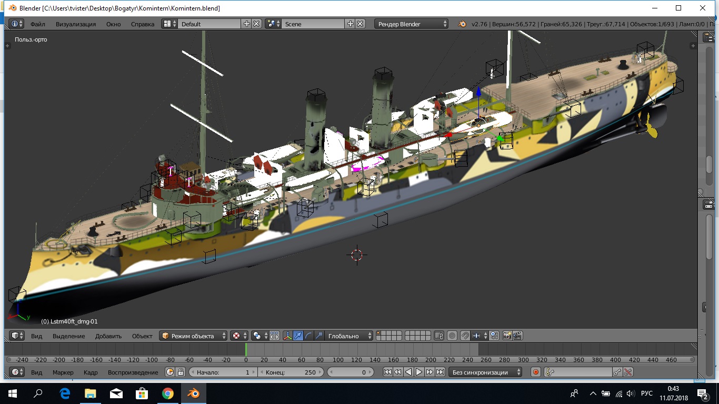
Task: Open the Файл menu
Action: point(37,24)
